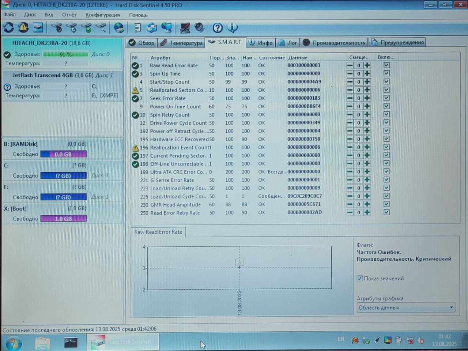Viewport: 468px width, 351px height.
Task: Click the yellow warning triangle toolbar icon
Action: pos(23,27)
